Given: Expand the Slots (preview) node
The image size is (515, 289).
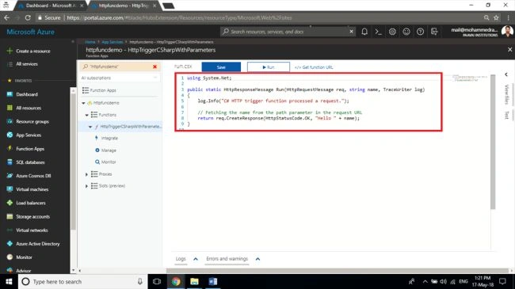Looking at the screenshot, I should point(86,186).
